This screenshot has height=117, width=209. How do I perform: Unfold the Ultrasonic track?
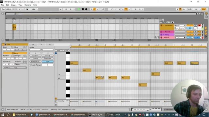tap(161, 25)
